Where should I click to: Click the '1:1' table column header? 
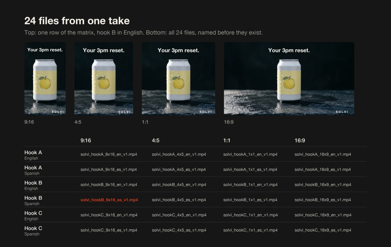227,141
